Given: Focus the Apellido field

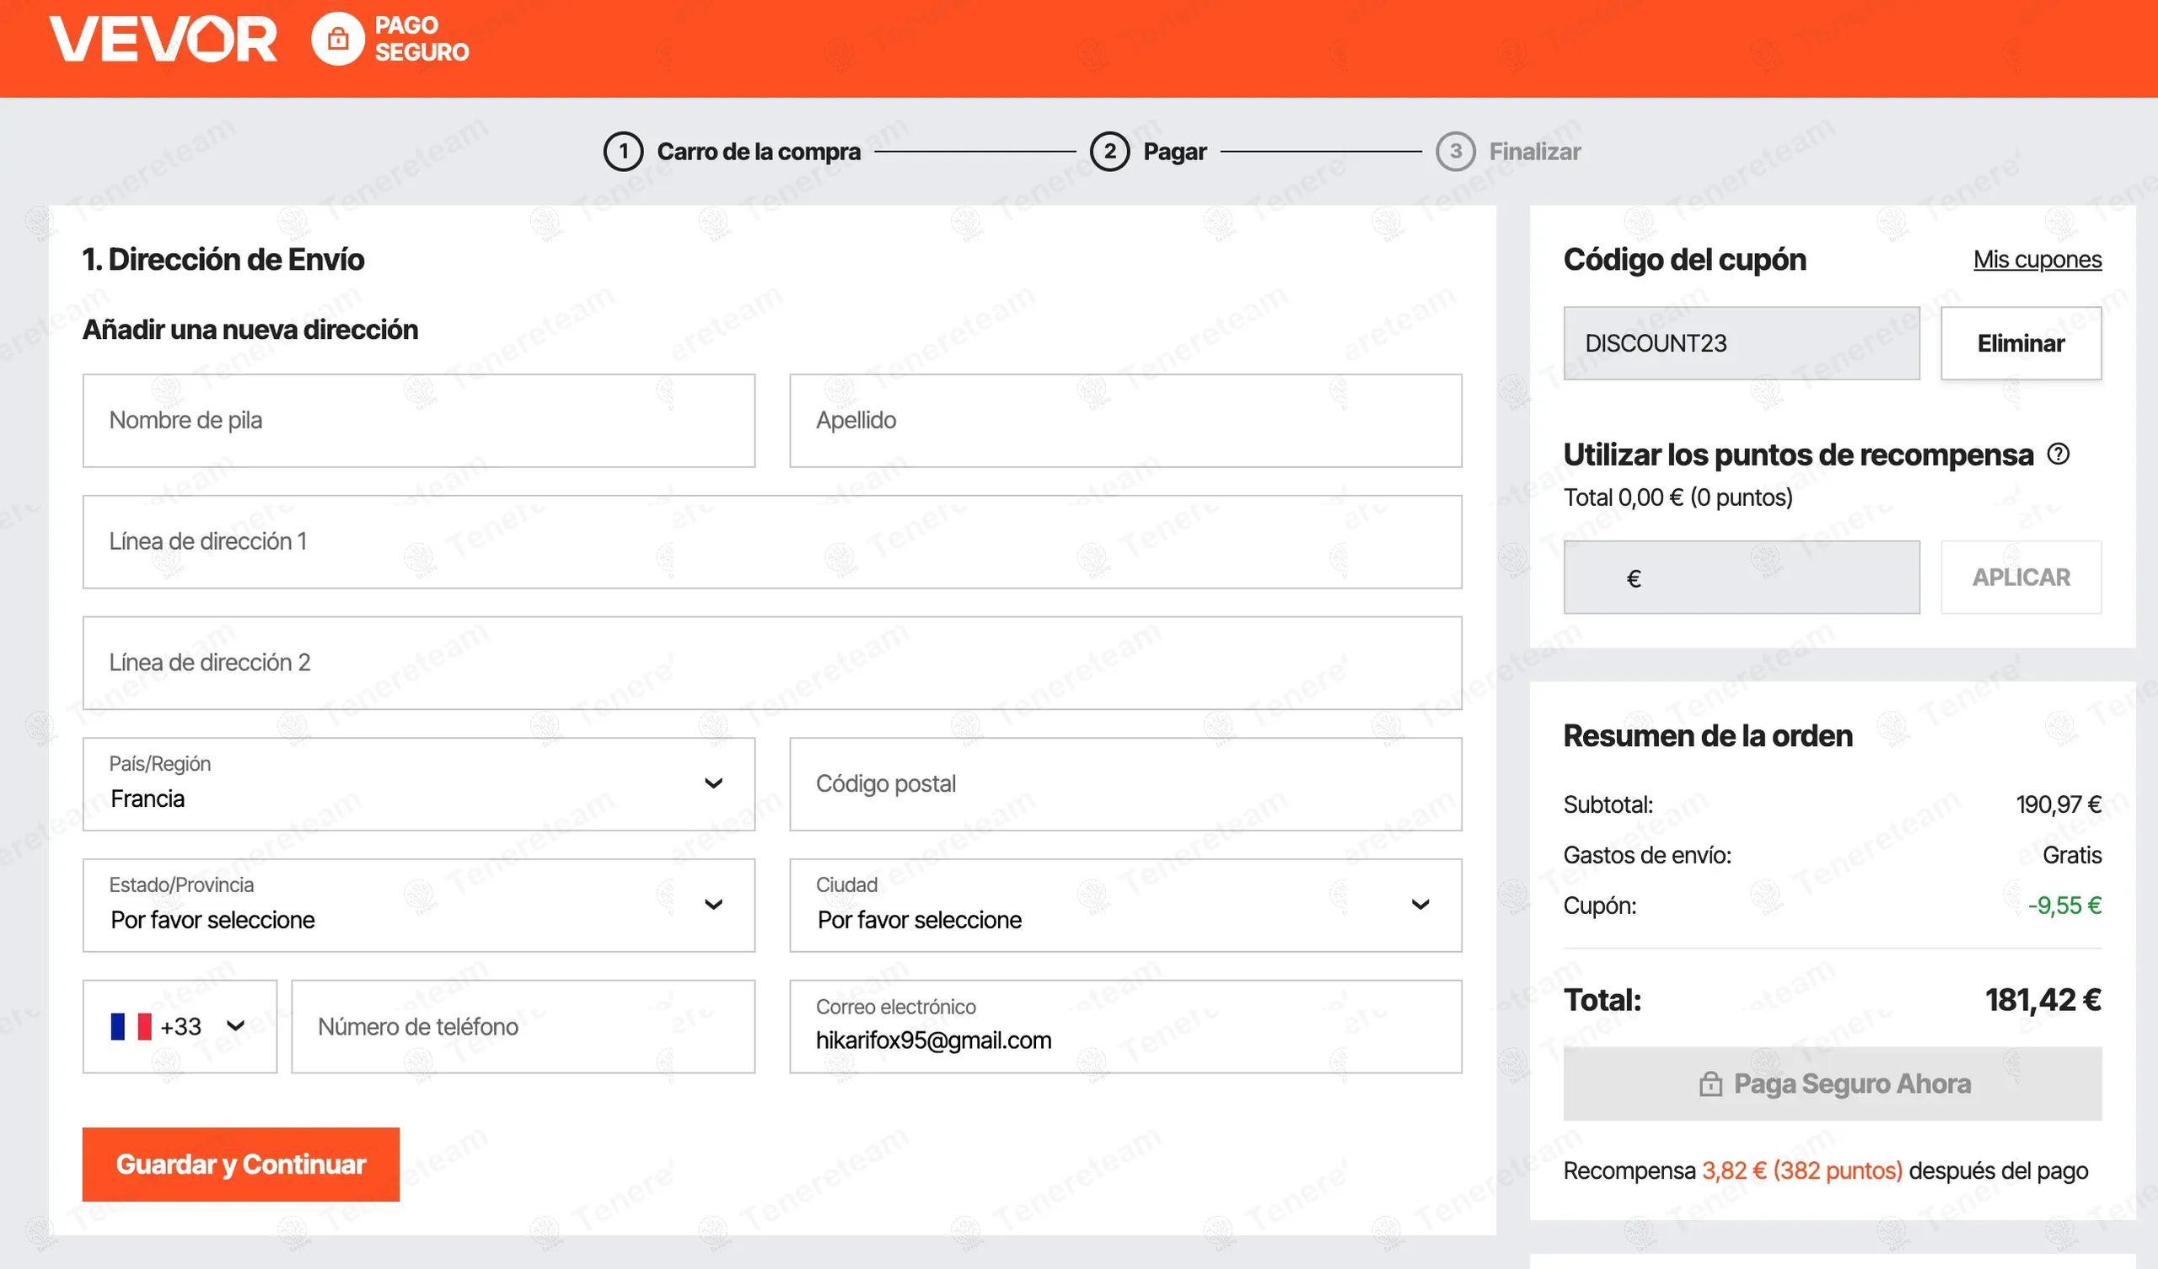Looking at the screenshot, I should click(1125, 421).
